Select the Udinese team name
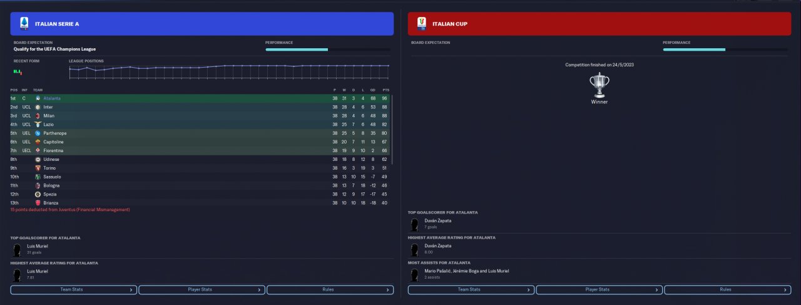This screenshot has height=305, width=801. (x=52, y=159)
